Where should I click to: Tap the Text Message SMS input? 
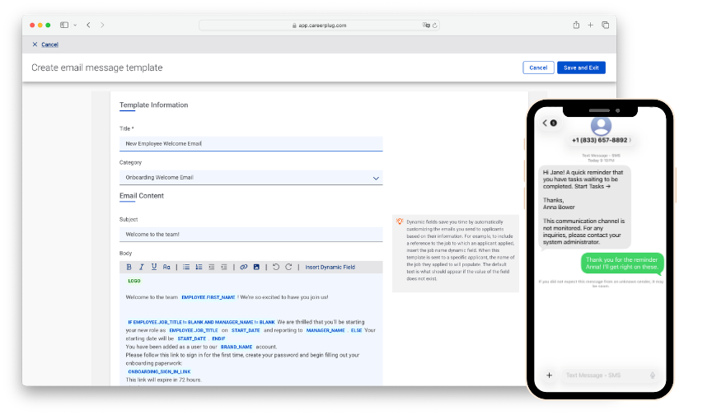pyautogui.click(x=608, y=375)
